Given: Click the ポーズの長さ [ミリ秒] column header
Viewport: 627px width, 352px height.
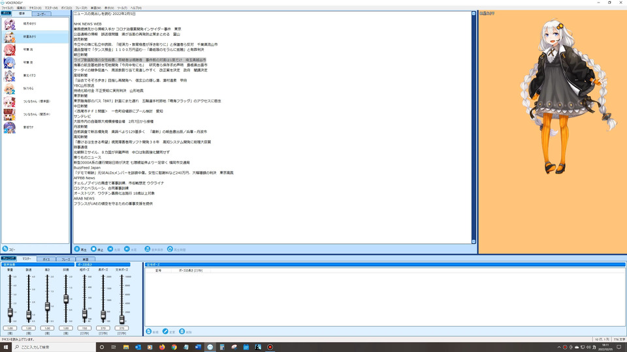Looking at the screenshot, I should coord(191,271).
